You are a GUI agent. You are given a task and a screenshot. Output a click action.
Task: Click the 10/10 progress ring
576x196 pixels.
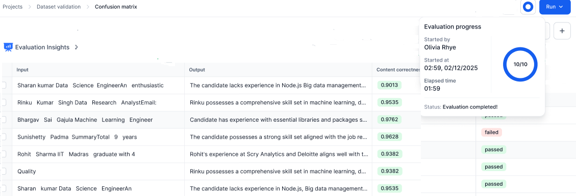click(520, 65)
